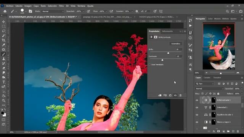Click the Contraste slider handle
This screenshot has height=137, width=244.
tap(162, 60)
